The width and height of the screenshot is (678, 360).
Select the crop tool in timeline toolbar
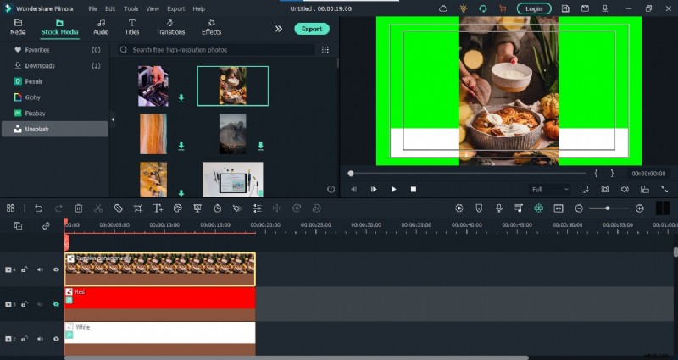click(138, 208)
